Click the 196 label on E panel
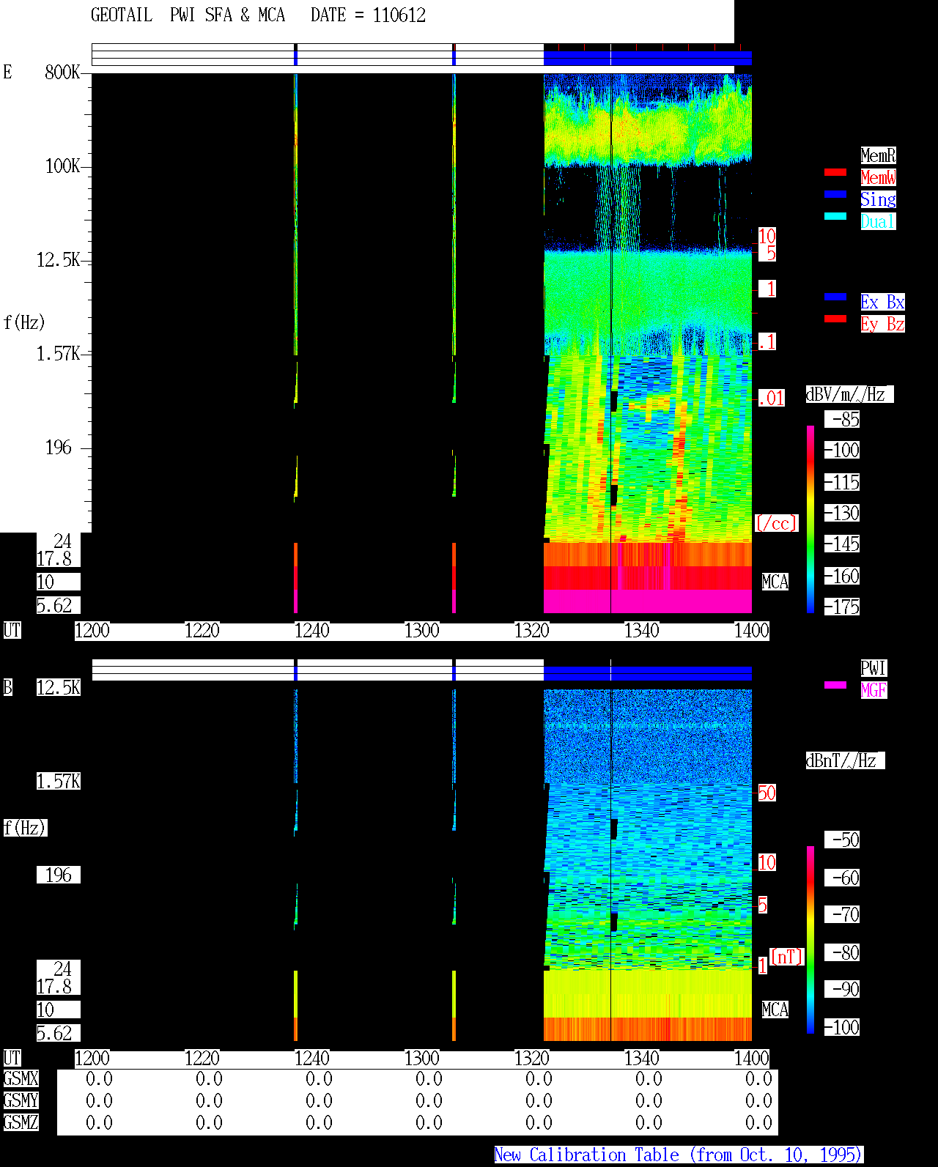 58,447
